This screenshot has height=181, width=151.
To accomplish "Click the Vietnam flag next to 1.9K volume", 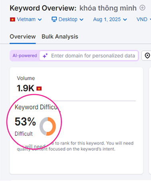I will pos(39,88).
